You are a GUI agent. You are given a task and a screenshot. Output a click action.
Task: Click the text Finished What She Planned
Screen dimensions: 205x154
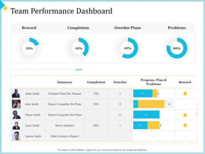point(65,93)
